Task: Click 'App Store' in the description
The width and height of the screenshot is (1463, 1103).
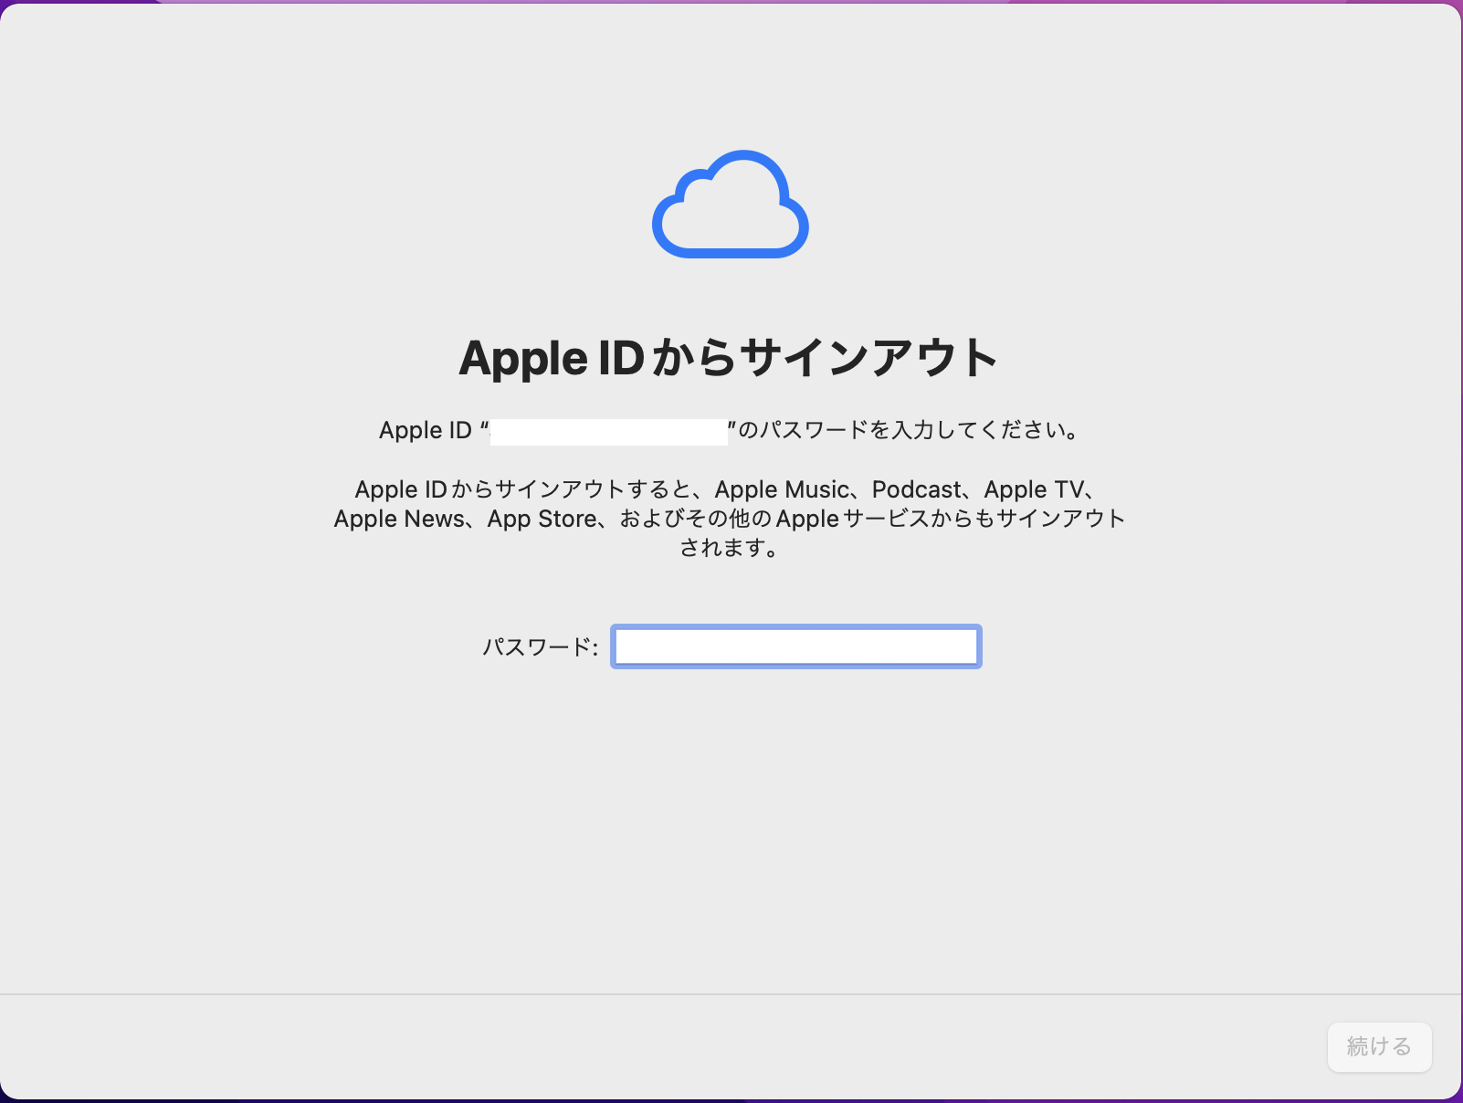Action: [x=542, y=519]
